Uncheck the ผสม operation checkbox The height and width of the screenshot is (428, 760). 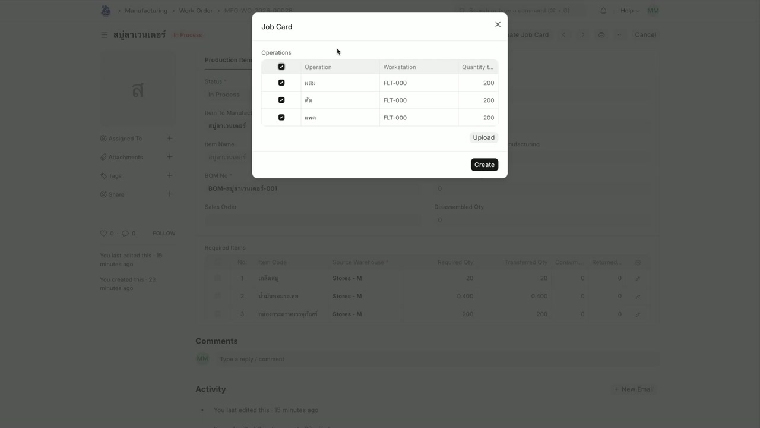(x=281, y=83)
